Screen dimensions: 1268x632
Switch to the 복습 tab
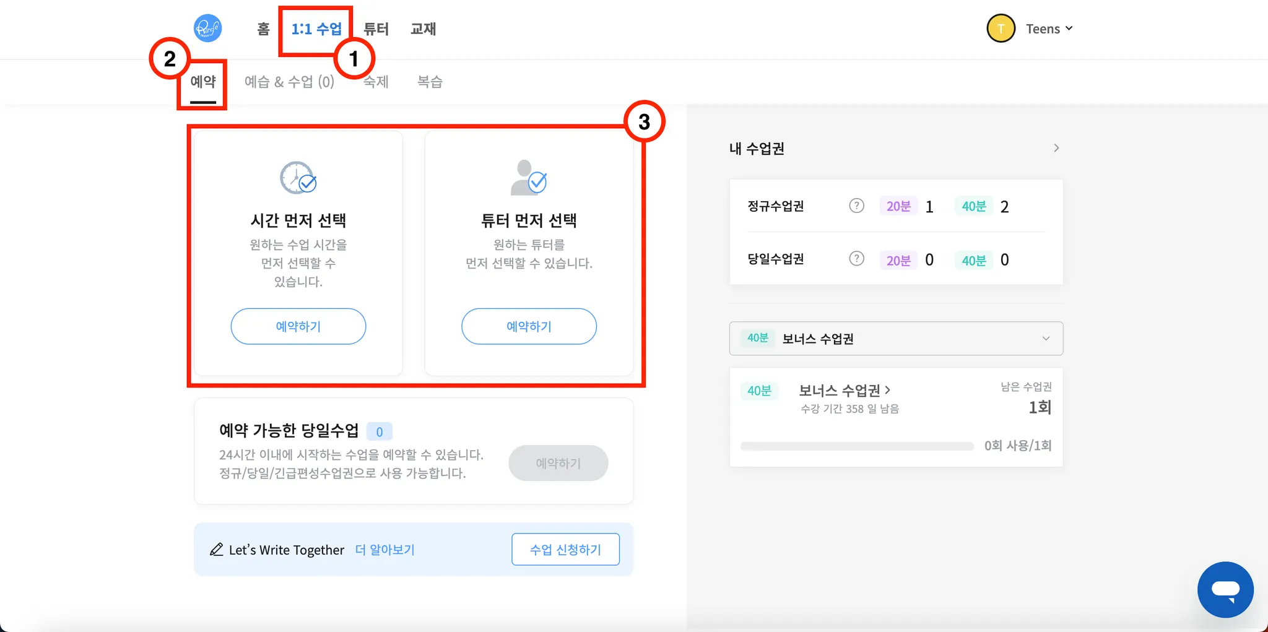tap(430, 82)
